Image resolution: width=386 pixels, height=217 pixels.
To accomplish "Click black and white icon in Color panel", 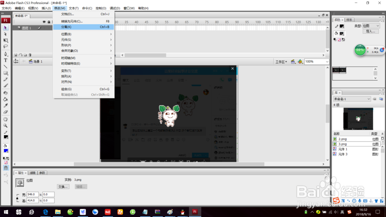I will (x=335, y=40).
